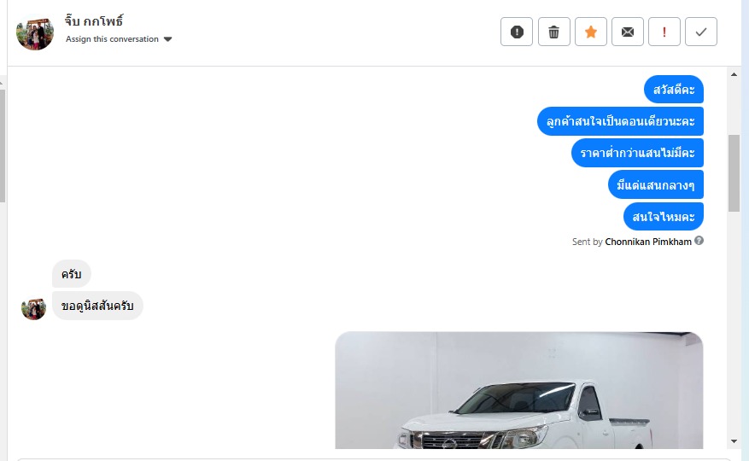This screenshot has height=461, width=749.
Task: Click customer avatar beside ขอดูนิสสันครับ message
Action: [33, 308]
